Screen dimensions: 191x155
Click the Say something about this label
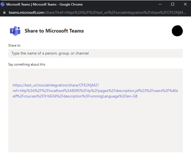(27, 64)
